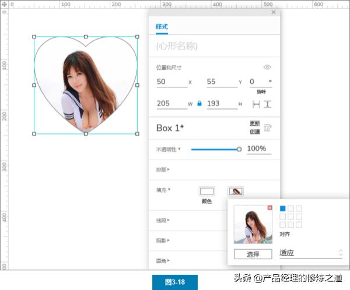Image resolution: width=350 pixels, height=290 pixels.
Task: Edit the width field showing 205
Action: click(172, 104)
